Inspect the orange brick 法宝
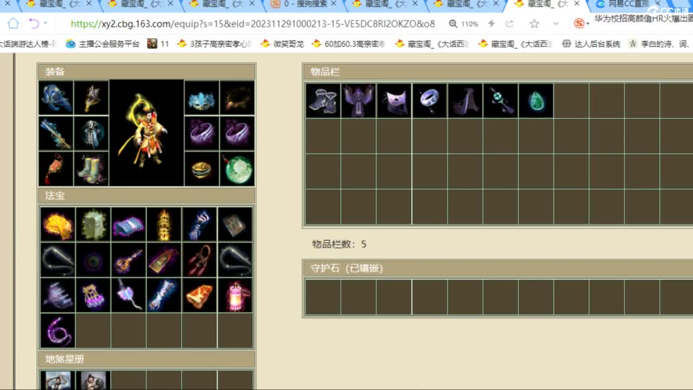The height and width of the screenshot is (390, 693). (x=199, y=295)
